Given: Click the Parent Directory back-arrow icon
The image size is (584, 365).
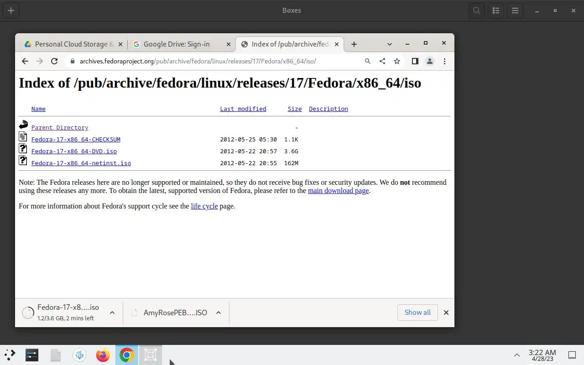Looking at the screenshot, I should coord(23,125).
